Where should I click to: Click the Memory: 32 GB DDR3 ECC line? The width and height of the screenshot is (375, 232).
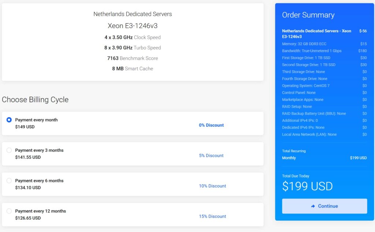[304, 44]
